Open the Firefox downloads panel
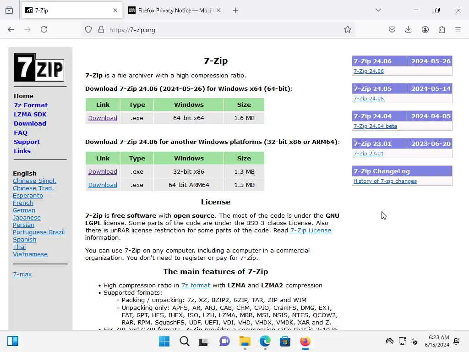 [x=408, y=29]
